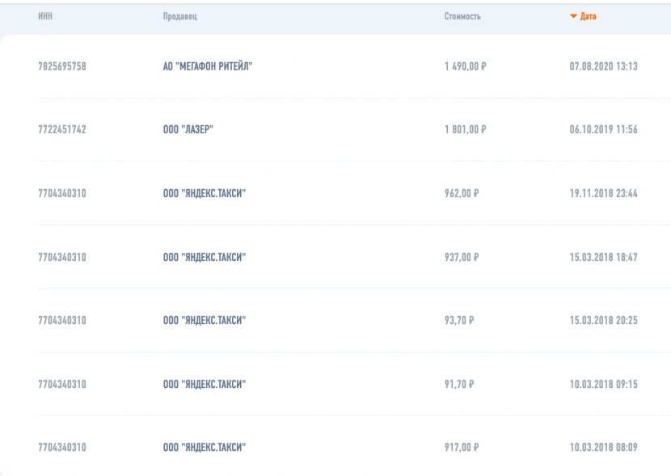Sort by the Дата column header
Screen dimensions: 671x476
[x=588, y=17]
